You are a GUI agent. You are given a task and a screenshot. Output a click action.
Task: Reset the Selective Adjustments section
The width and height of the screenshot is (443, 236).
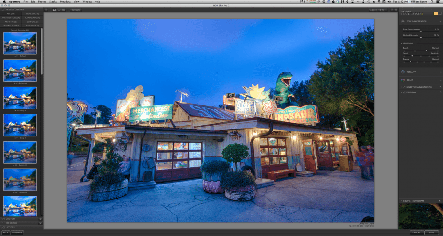440,87
